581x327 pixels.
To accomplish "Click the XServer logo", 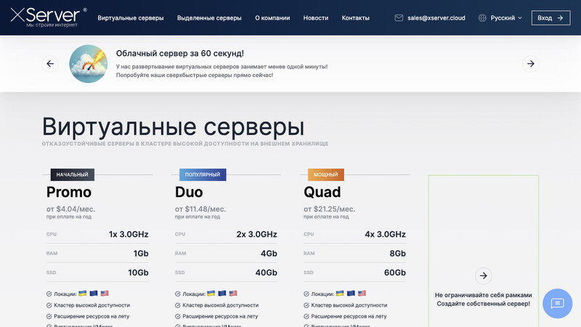I will click(48, 17).
